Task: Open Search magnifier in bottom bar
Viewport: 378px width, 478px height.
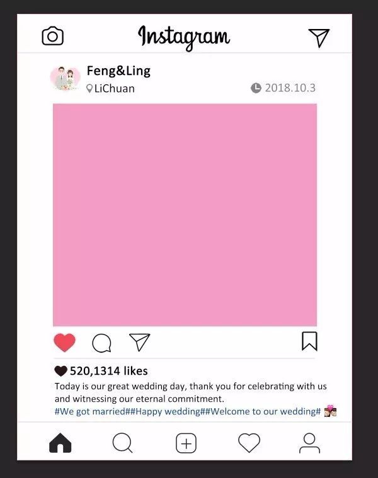Action: 123,443
